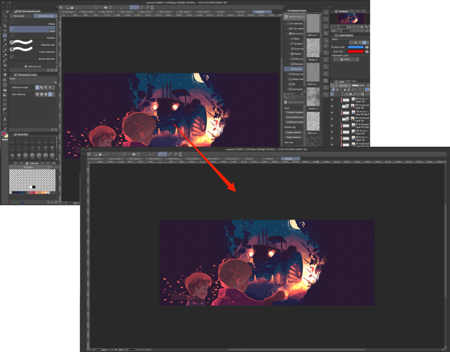Expand the Color pattern folder in material tree

(x=288, y=28)
